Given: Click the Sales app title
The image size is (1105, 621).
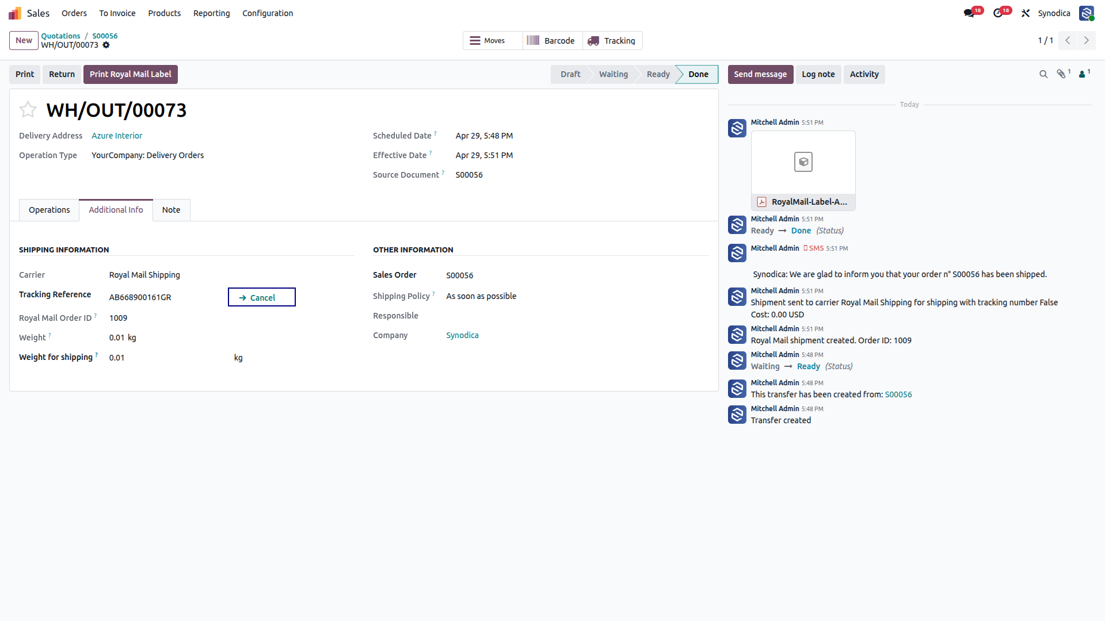Looking at the screenshot, I should (38, 13).
